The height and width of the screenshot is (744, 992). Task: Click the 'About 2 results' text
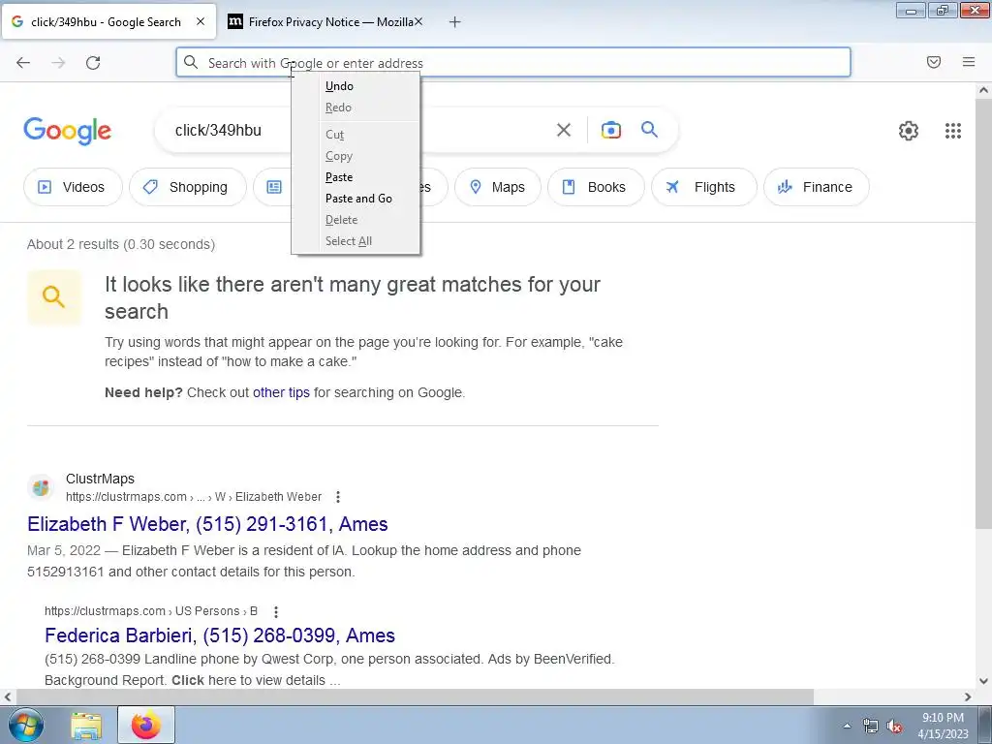click(x=121, y=245)
